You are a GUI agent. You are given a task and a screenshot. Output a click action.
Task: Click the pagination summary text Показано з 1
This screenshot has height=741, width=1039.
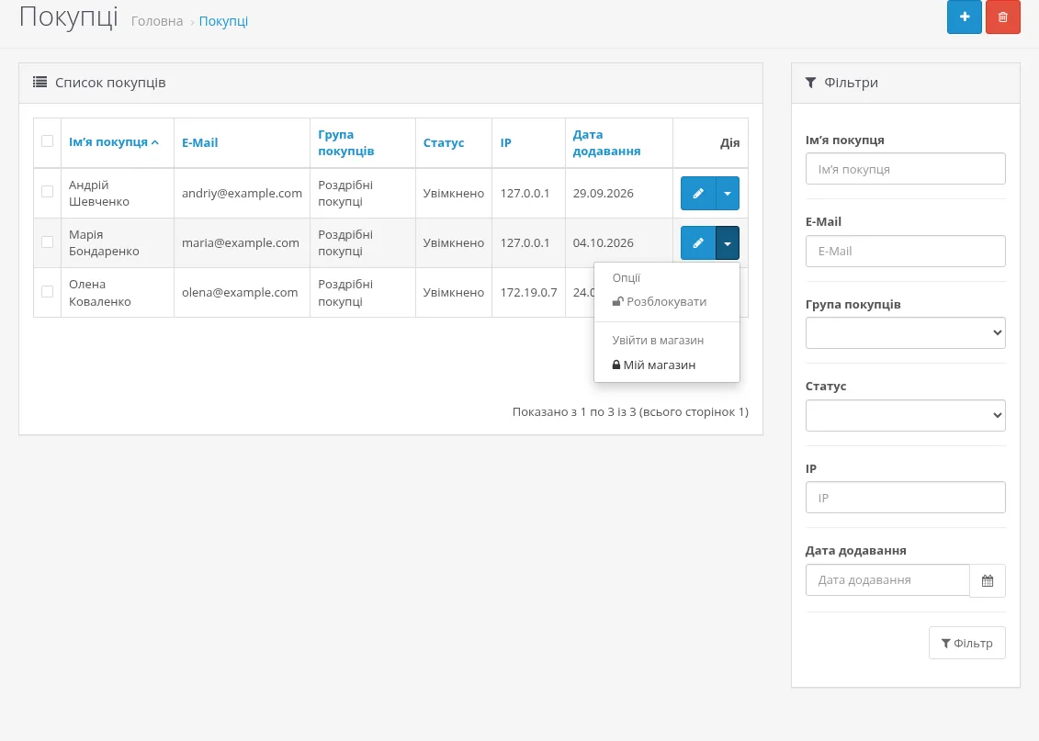pos(630,412)
